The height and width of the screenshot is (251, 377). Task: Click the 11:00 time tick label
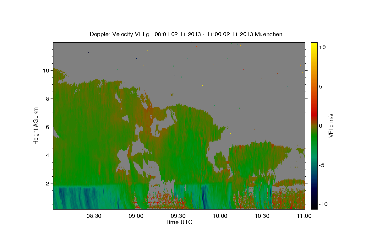[x=304, y=216]
